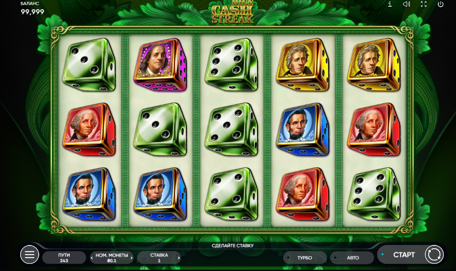Mute the game sound
This screenshot has width=456, height=271.
click(x=407, y=4)
